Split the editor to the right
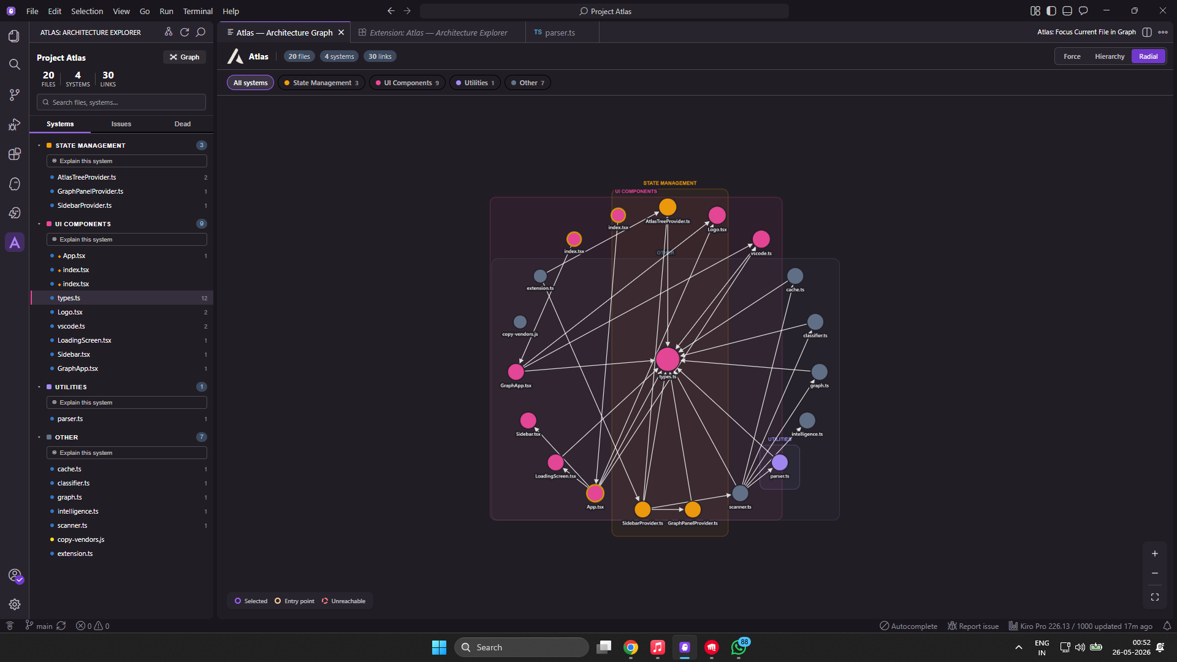 1147,32
